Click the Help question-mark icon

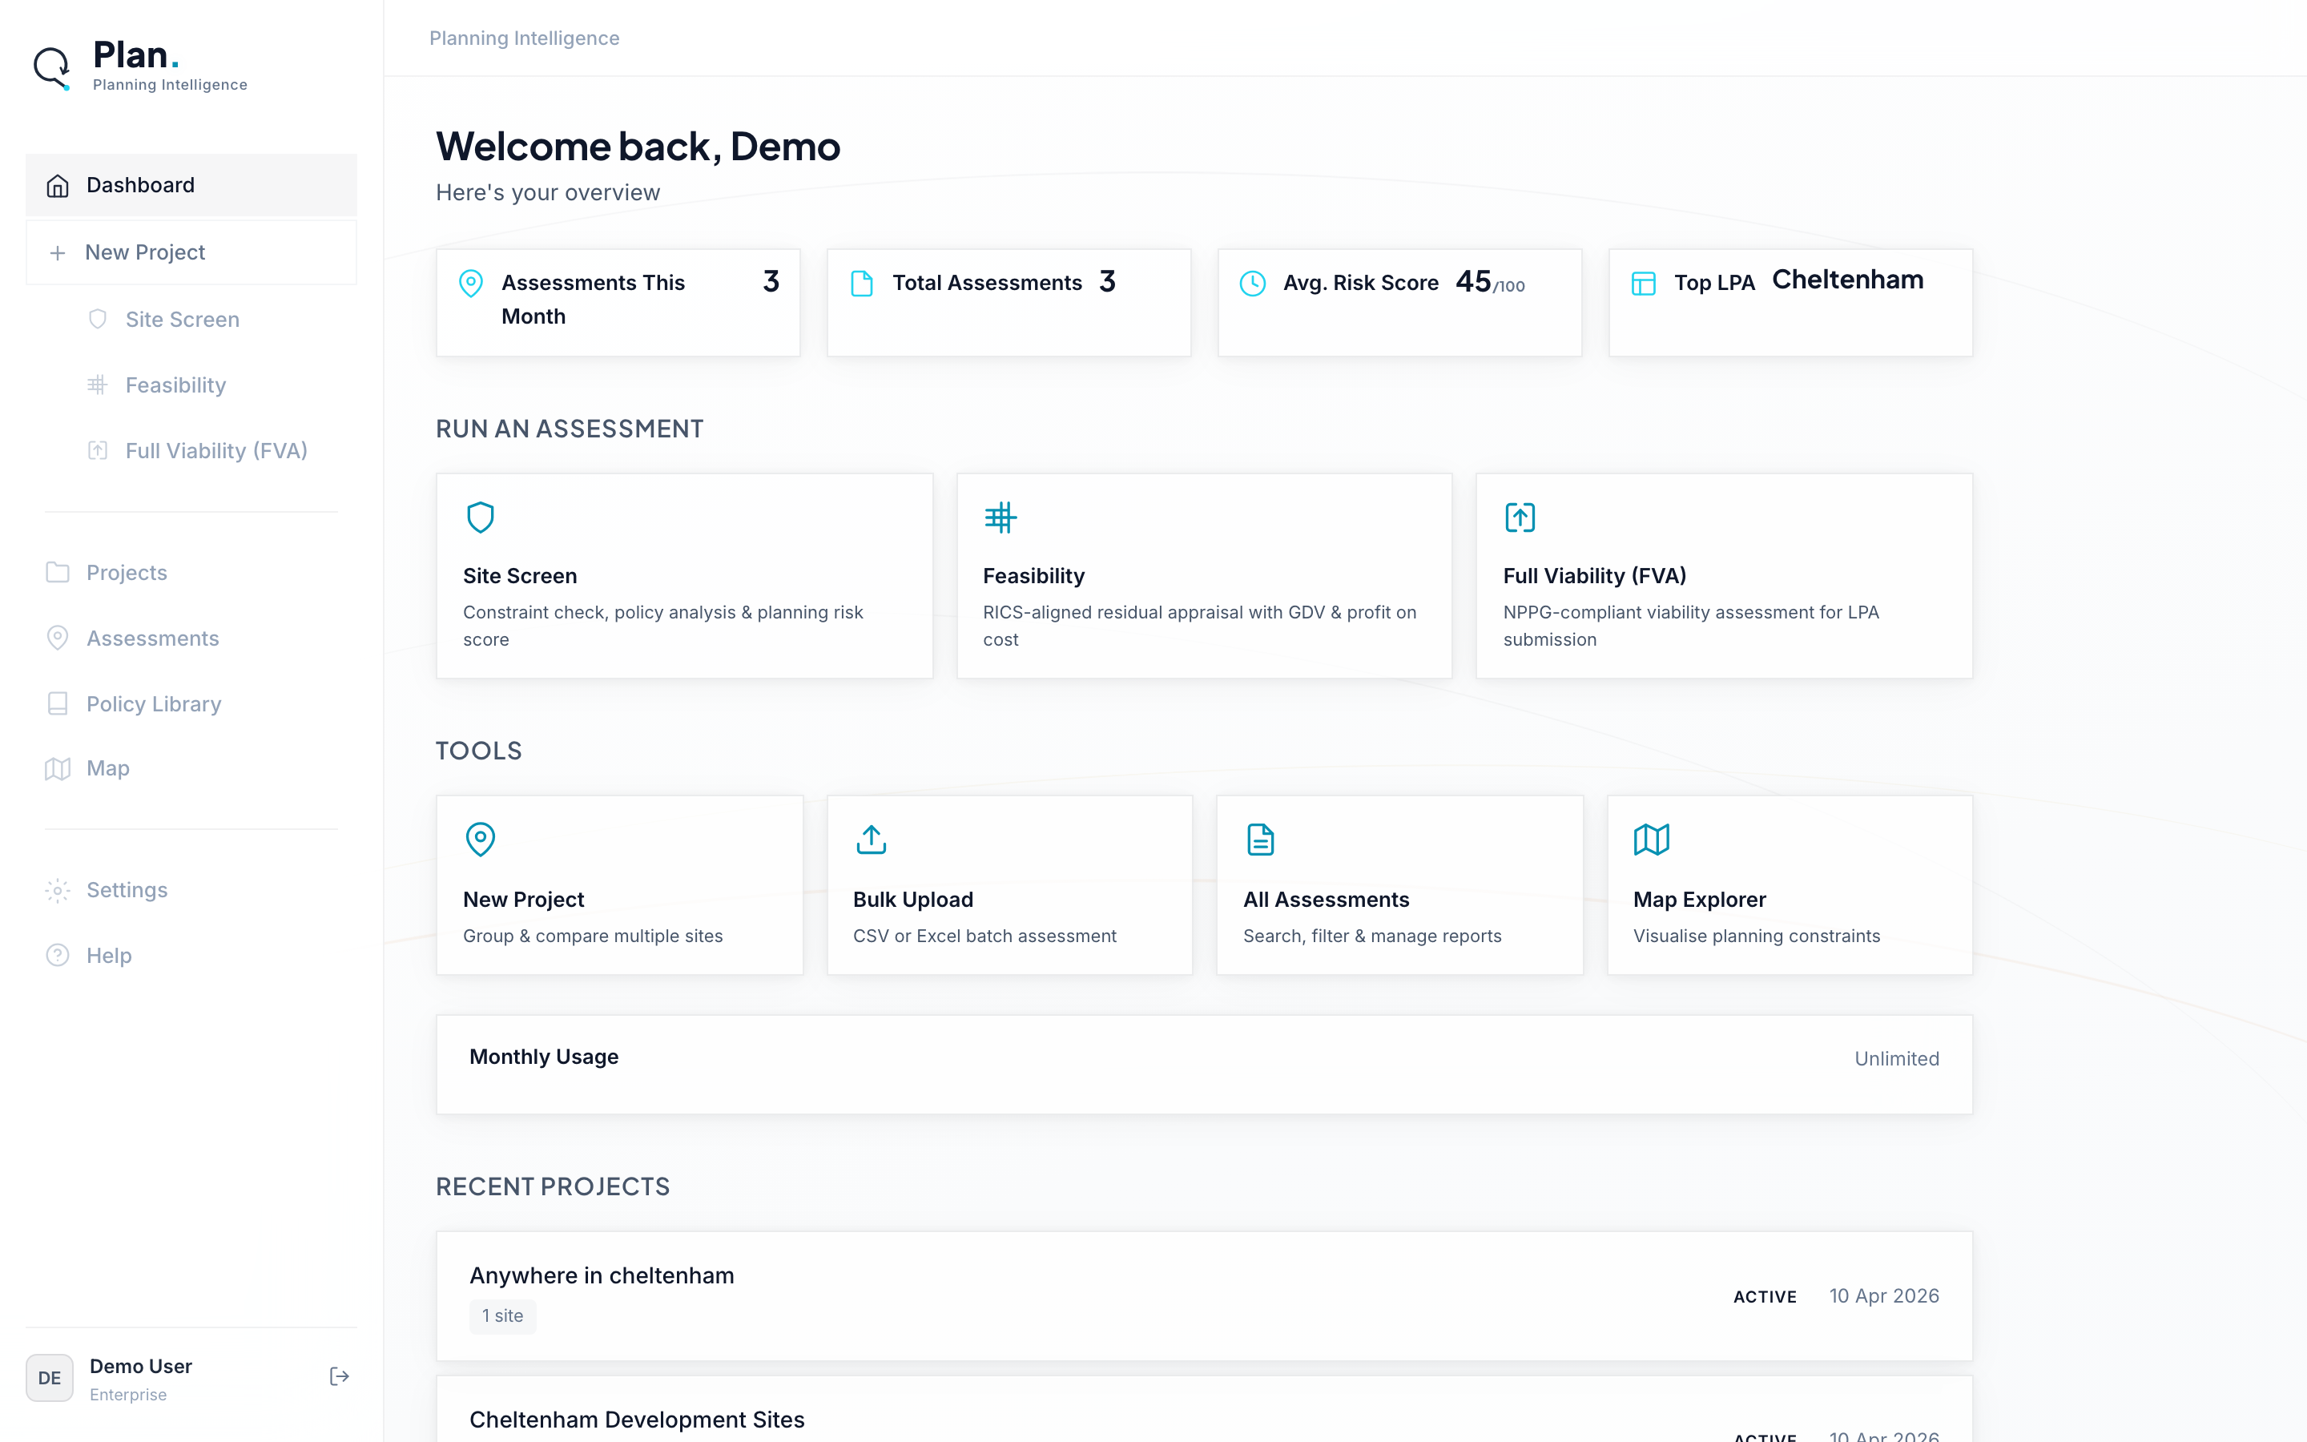pos(57,955)
